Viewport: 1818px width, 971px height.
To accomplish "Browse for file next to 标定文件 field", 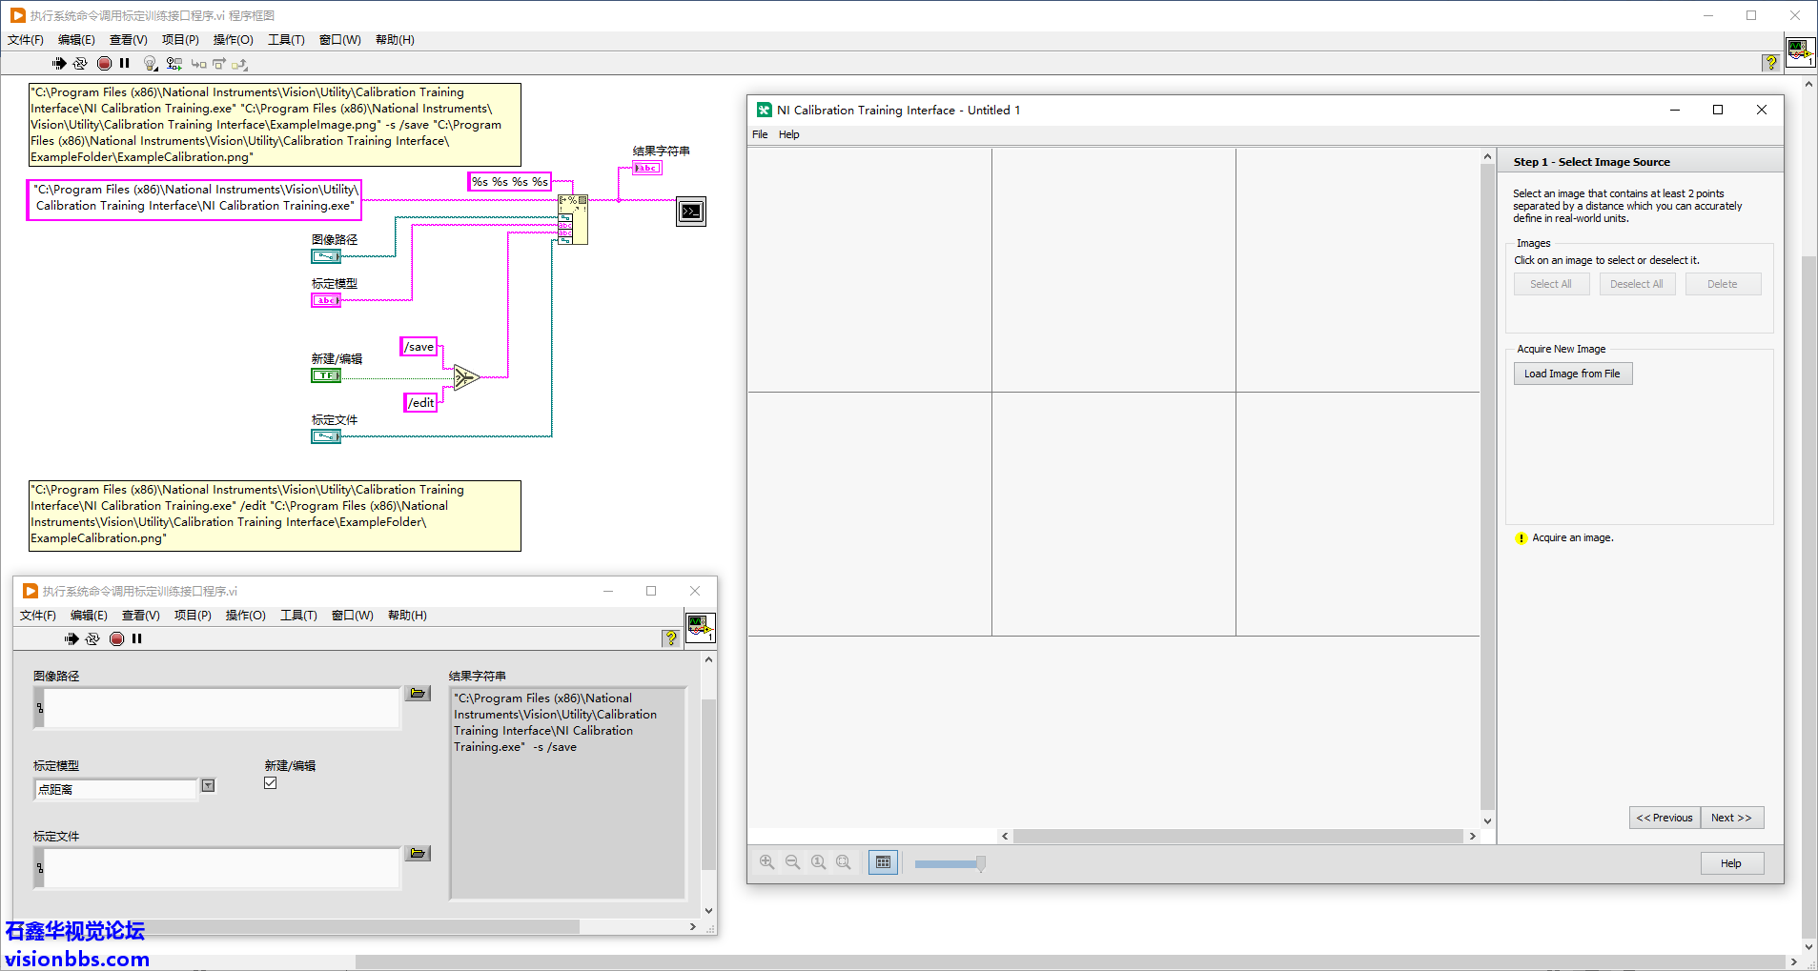I will [418, 854].
